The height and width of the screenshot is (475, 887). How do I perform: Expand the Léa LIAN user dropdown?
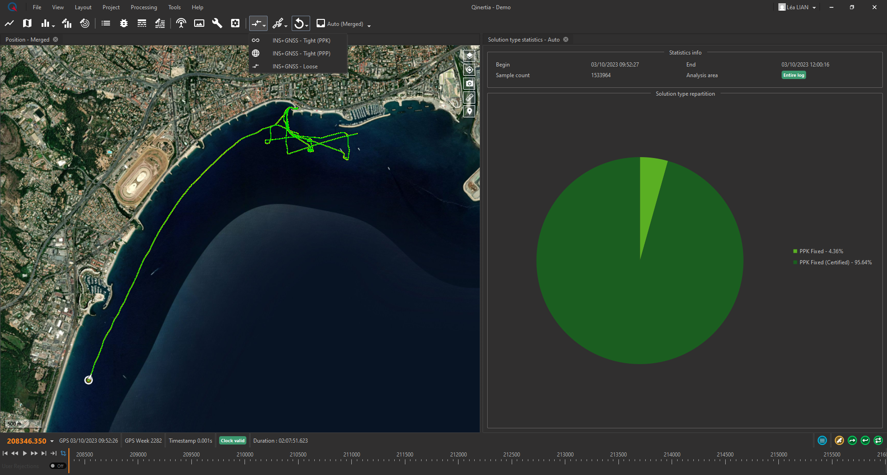(x=814, y=7)
